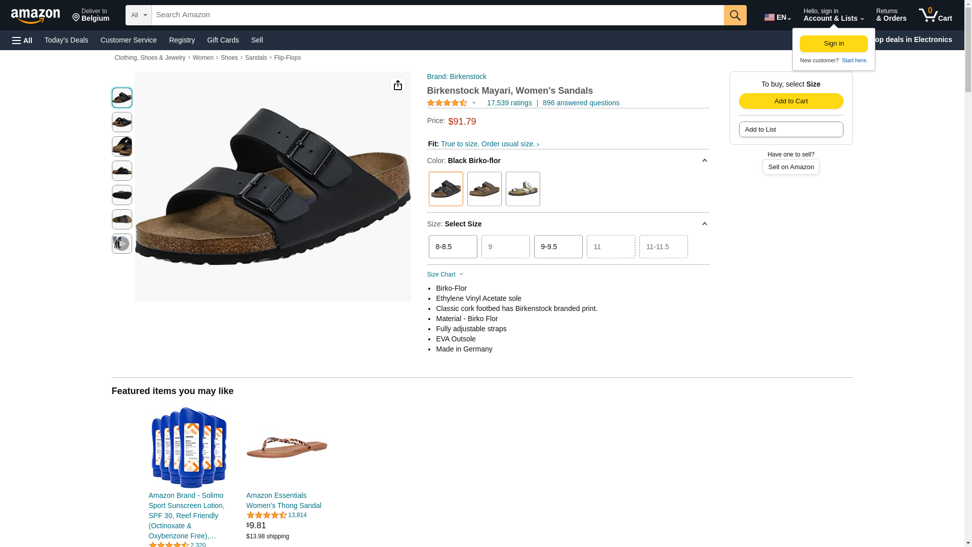Open the 896 answered questions link
The image size is (972, 547).
(x=581, y=103)
